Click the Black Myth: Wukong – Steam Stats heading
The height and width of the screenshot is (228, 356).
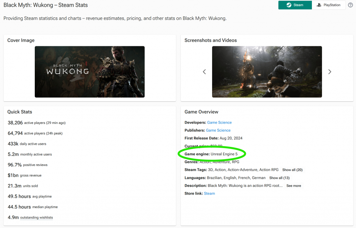pos(46,5)
